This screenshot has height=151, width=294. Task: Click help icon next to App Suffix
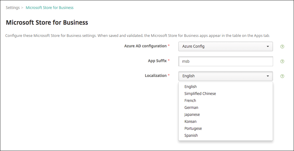coord(282,62)
